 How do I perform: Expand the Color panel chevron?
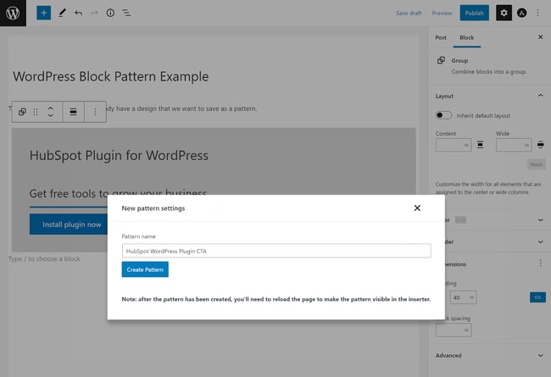[540, 220]
